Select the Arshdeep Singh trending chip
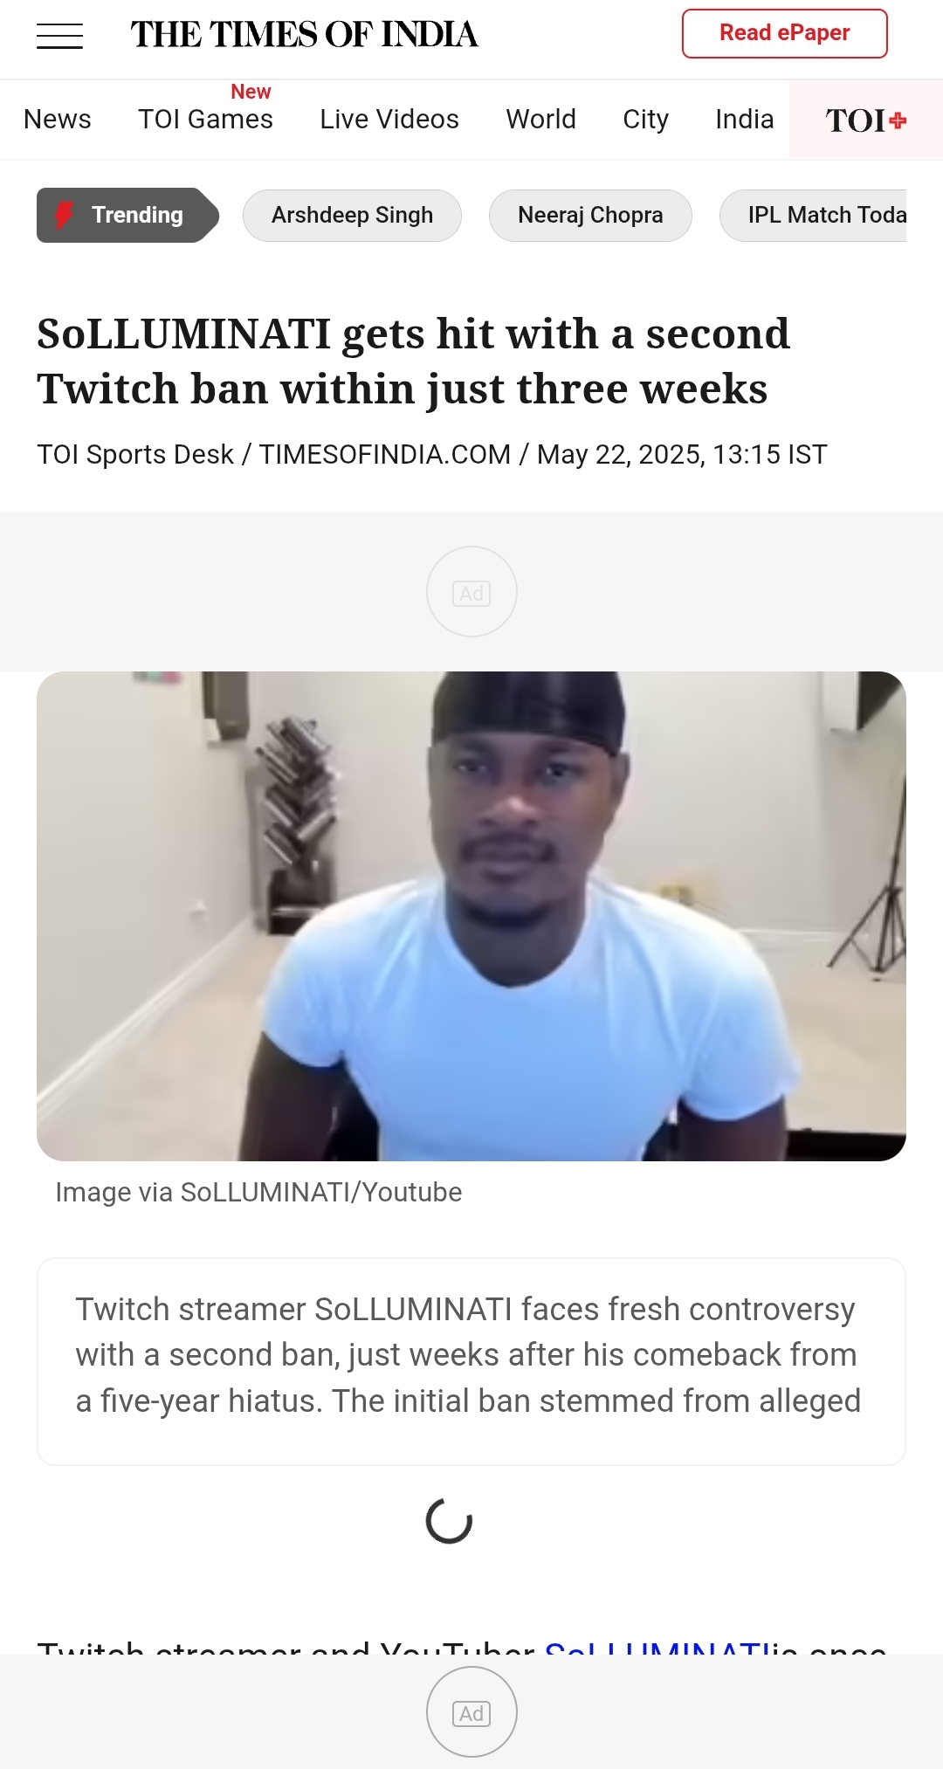This screenshot has width=943, height=1769. click(352, 216)
